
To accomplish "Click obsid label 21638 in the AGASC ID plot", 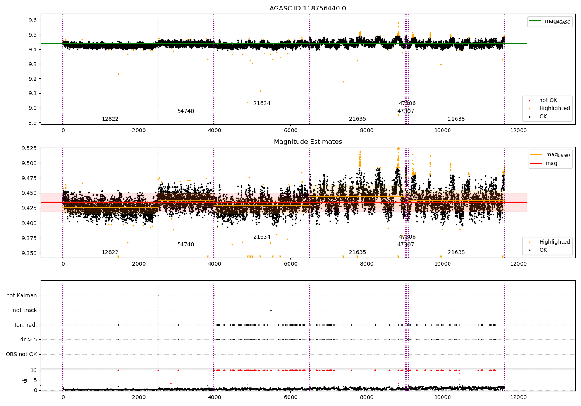I will click(x=456, y=119).
